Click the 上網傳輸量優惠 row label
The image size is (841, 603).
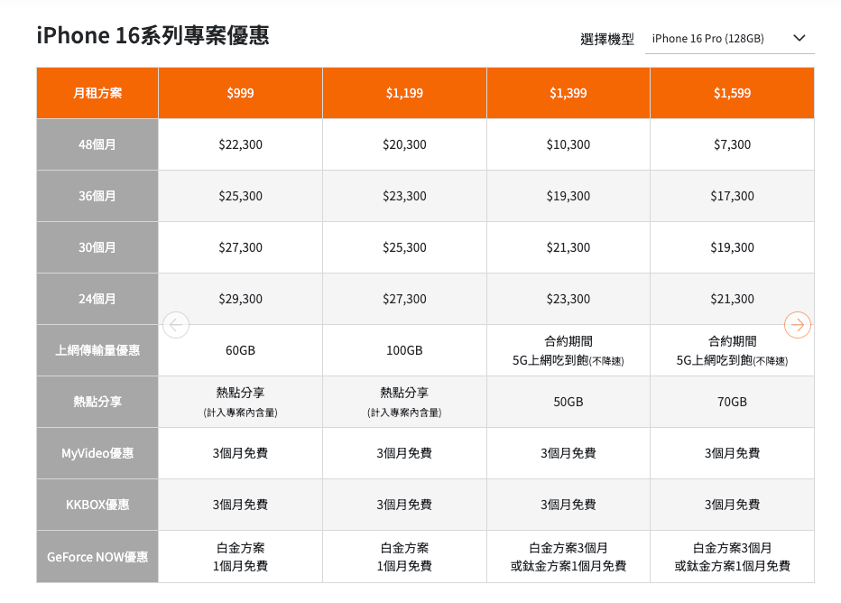pos(97,350)
